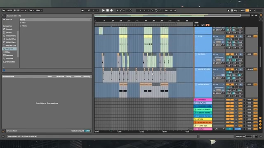Toggle activator on B S PLATE return
264x148 pixels.
pyautogui.click(x=230, y=103)
